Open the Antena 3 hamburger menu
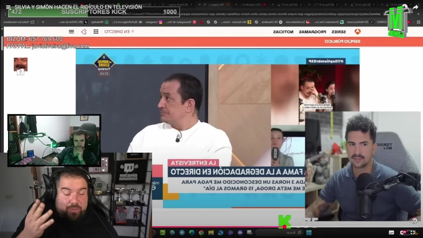423x238 pixels. [x=71, y=31]
